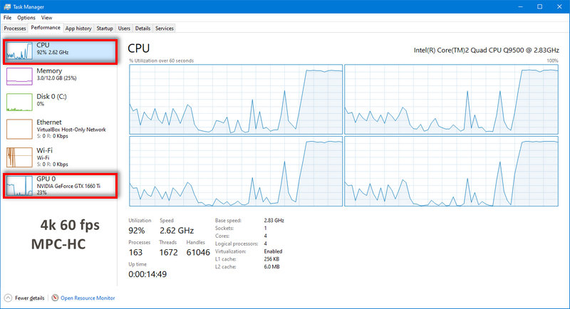
Task: Click the bottom-right CPU core graph
Action: 451,171
